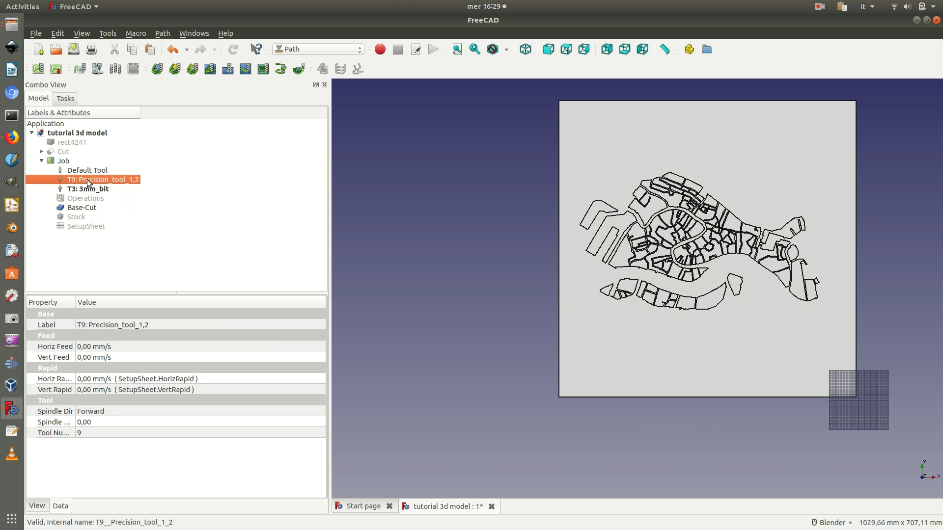Open the undo history dropdown arrow

pyautogui.click(x=187, y=50)
